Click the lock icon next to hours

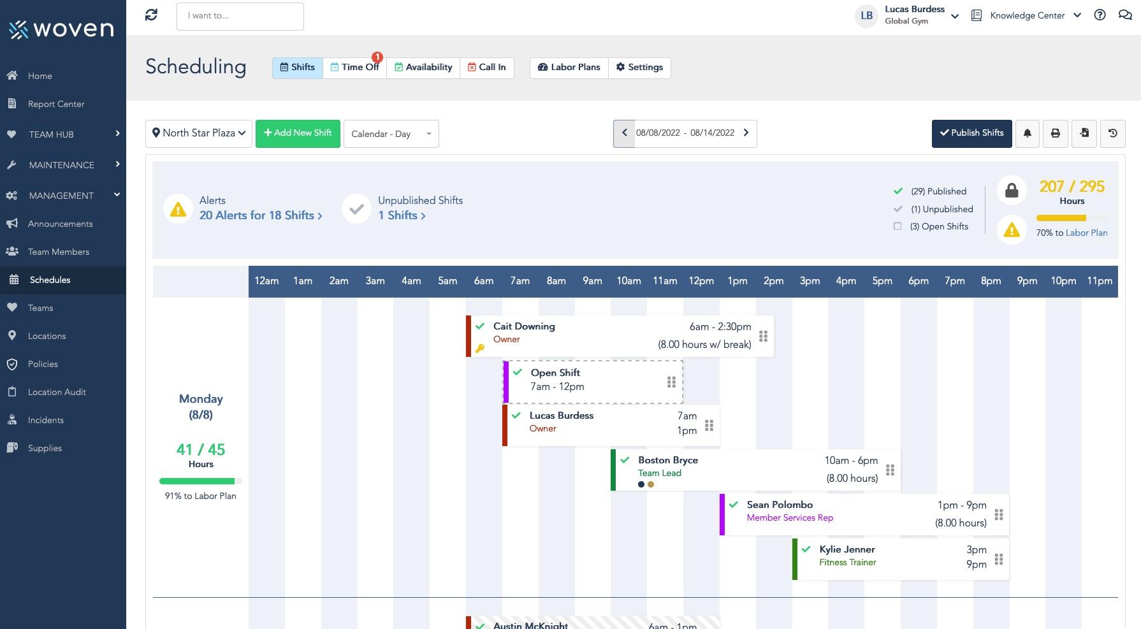[x=1012, y=191]
